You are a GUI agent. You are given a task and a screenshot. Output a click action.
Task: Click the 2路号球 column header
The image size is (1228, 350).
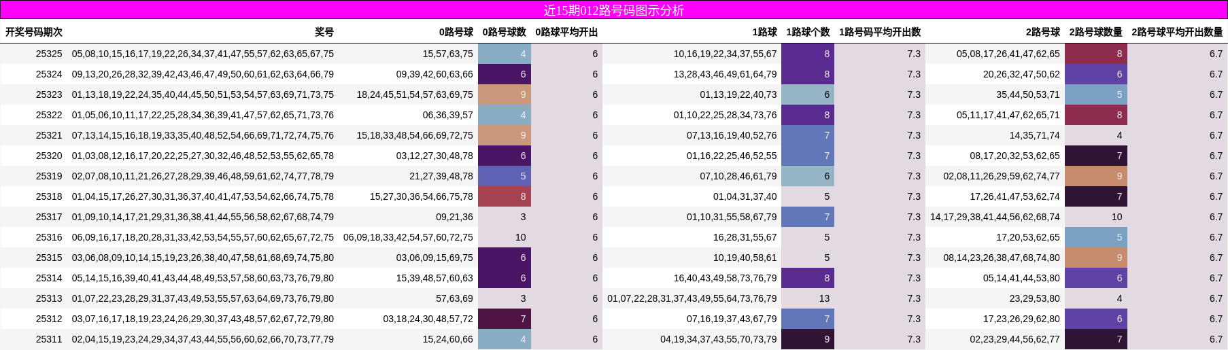click(1043, 32)
